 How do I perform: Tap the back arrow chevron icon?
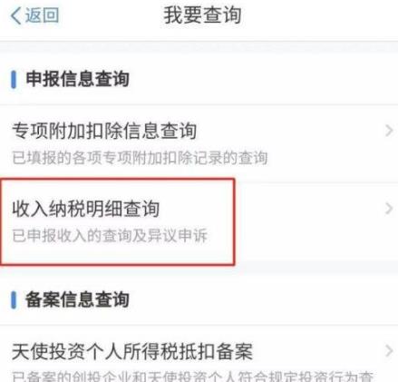(x=16, y=15)
